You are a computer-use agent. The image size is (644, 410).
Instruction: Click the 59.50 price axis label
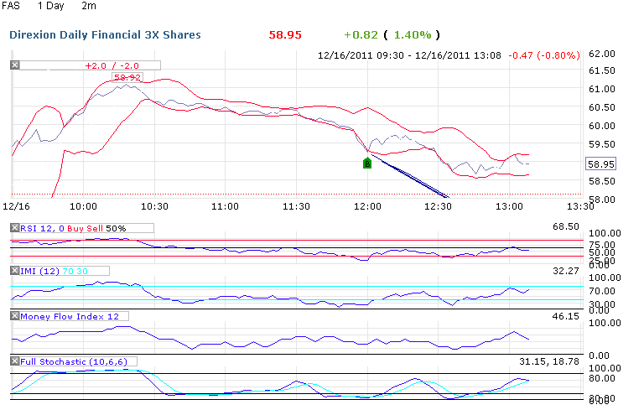(x=602, y=144)
